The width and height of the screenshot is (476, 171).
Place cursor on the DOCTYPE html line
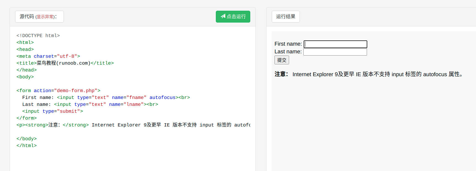(38, 35)
